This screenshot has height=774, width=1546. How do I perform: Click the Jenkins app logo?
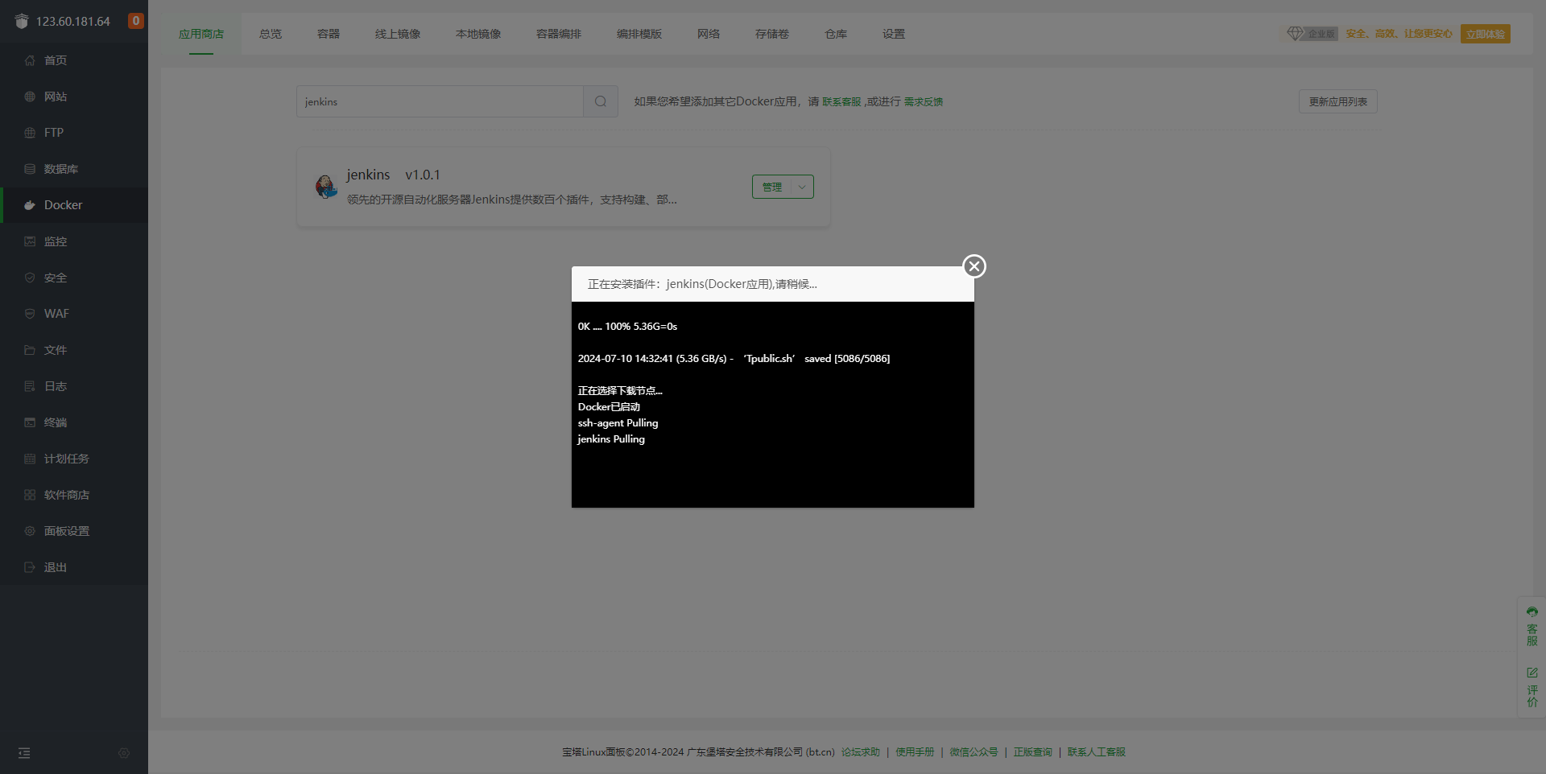click(x=326, y=187)
